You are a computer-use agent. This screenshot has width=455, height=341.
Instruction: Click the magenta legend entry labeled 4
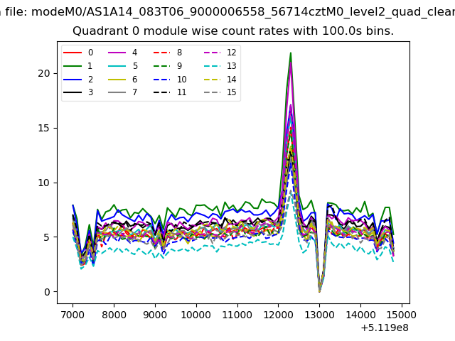tap(118, 53)
